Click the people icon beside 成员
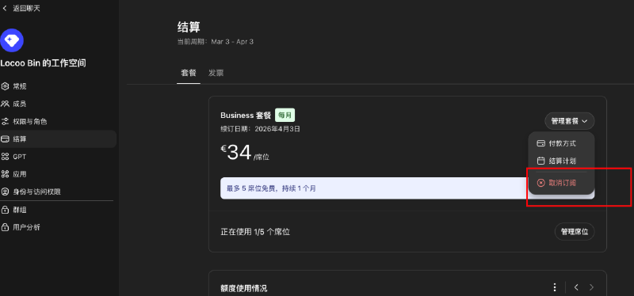 pos(5,104)
